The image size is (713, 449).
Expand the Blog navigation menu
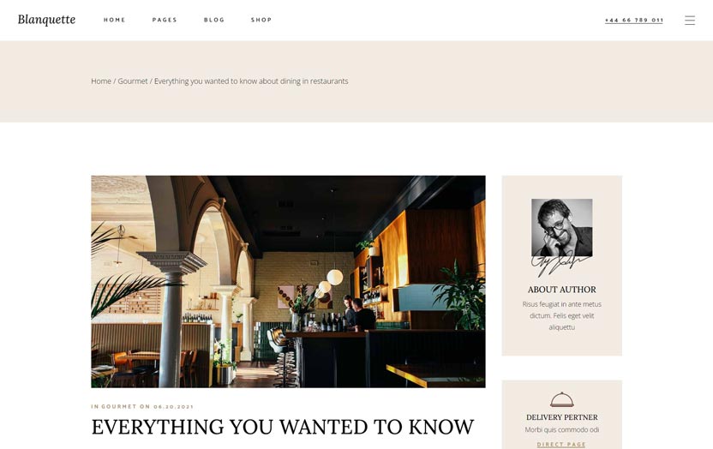pyautogui.click(x=213, y=20)
